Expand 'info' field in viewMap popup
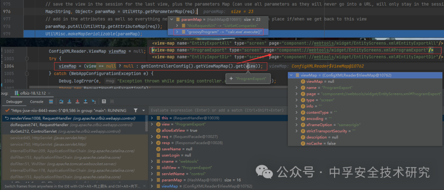This screenshot has width=444, height=190. coord(296,106)
